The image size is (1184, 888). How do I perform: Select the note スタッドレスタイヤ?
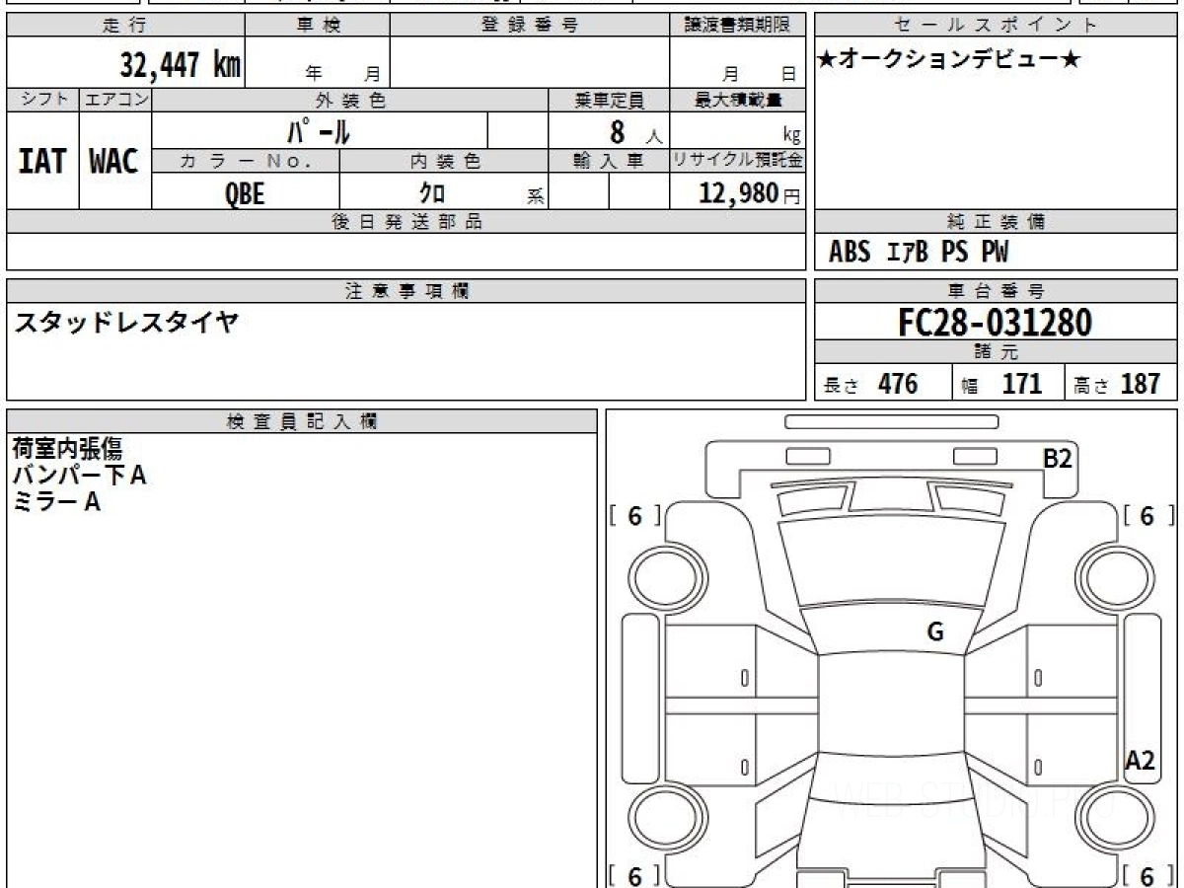point(125,321)
